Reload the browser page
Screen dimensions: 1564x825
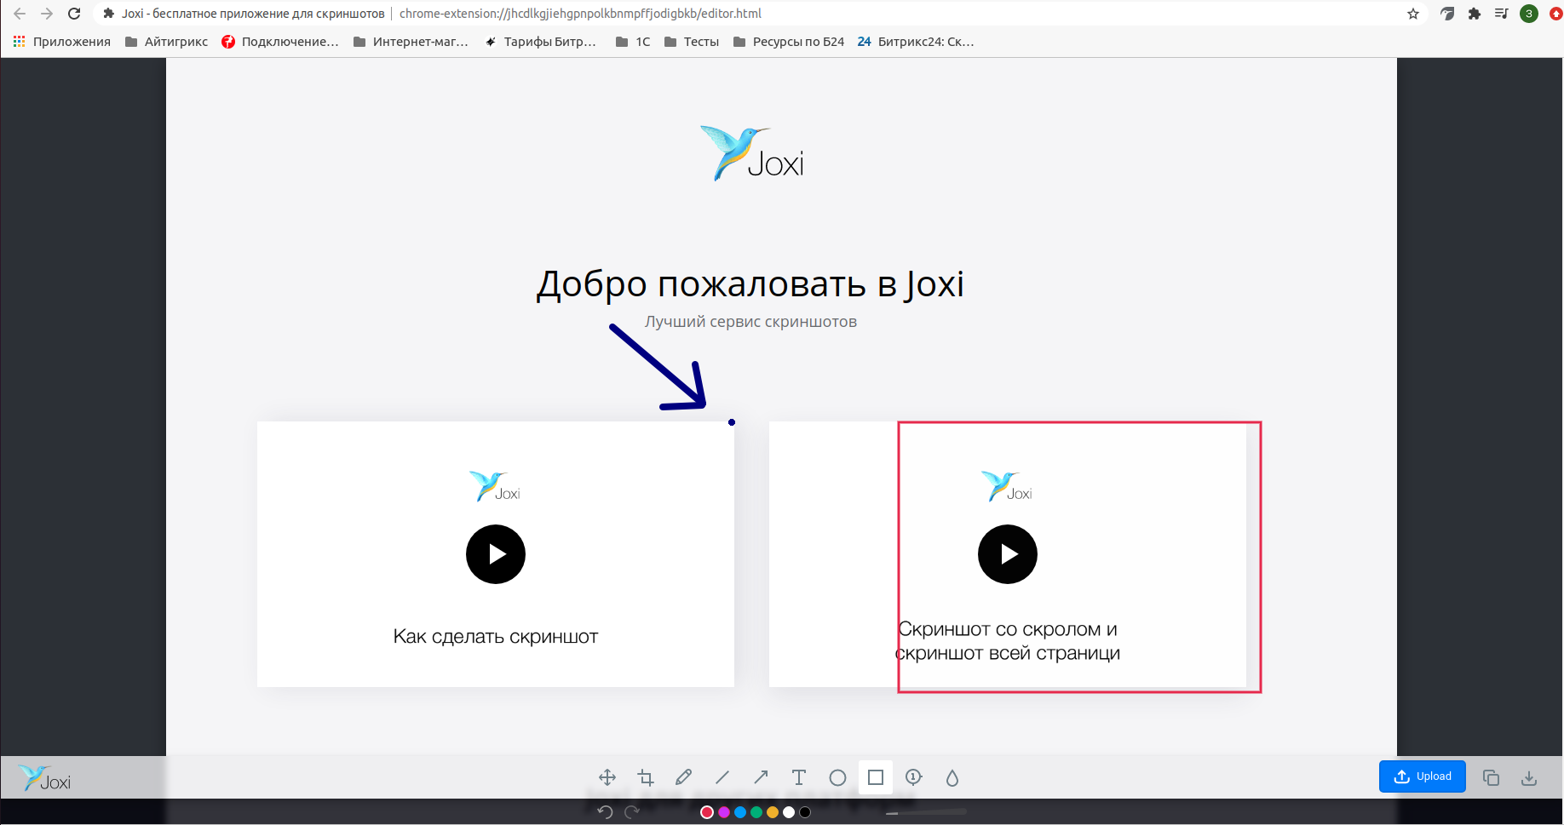click(74, 14)
